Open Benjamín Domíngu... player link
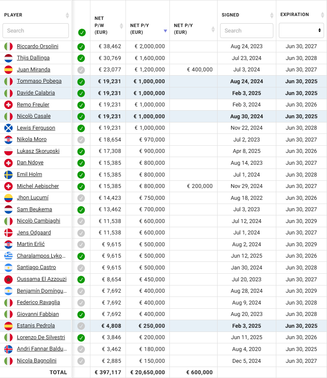The height and width of the screenshot is (378, 327). [x=42, y=291]
